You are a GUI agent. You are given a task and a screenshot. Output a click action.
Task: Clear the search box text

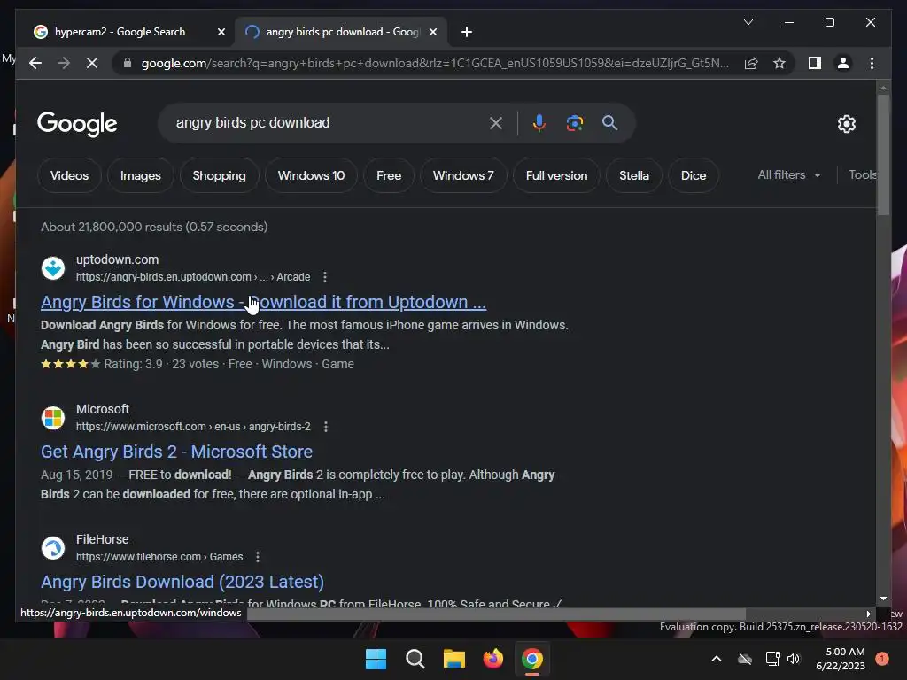click(x=496, y=123)
